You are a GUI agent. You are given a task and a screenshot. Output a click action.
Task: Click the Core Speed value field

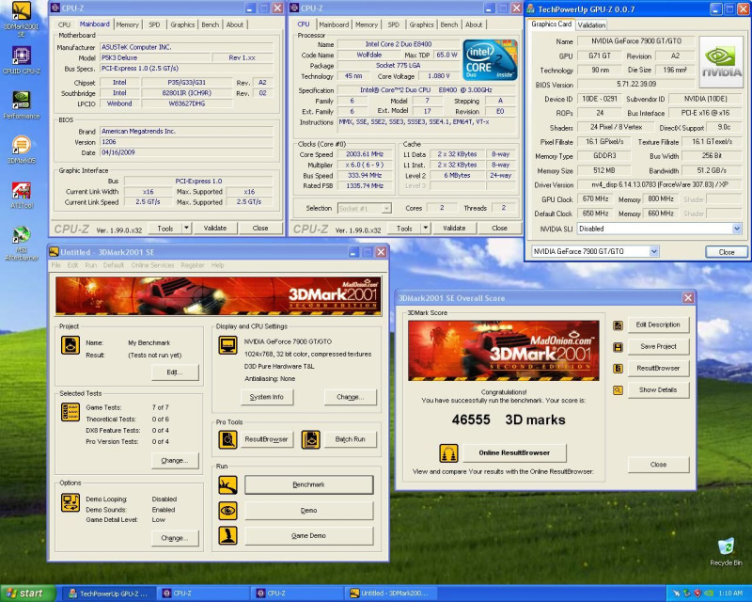(365, 154)
